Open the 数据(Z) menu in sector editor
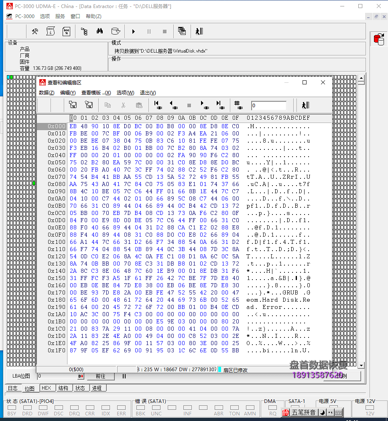 [47, 93]
